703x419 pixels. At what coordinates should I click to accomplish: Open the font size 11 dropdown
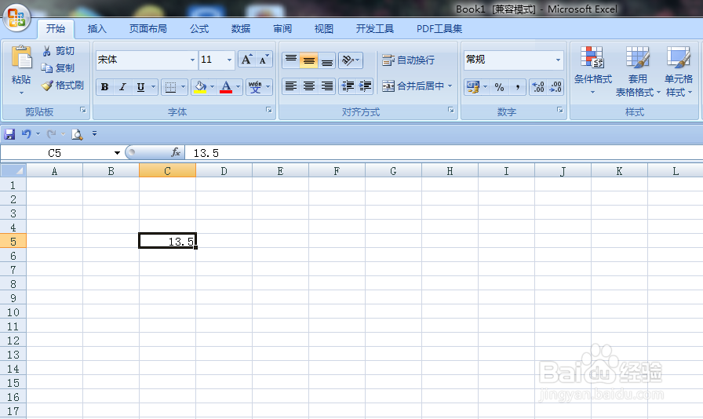[x=229, y=60]
